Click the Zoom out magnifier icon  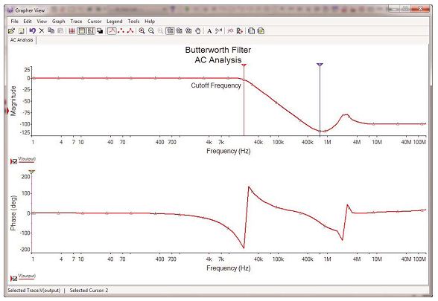[x=151, y=31]
